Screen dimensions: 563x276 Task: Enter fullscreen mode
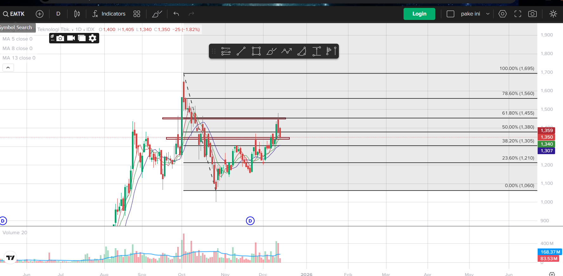click(x=518, y=14)
